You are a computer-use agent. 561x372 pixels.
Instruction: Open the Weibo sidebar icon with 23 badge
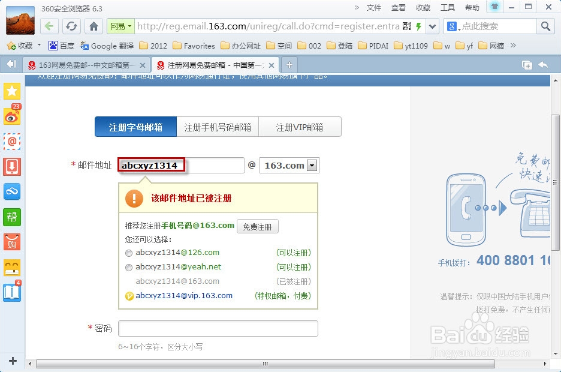(x=12, y=115)
